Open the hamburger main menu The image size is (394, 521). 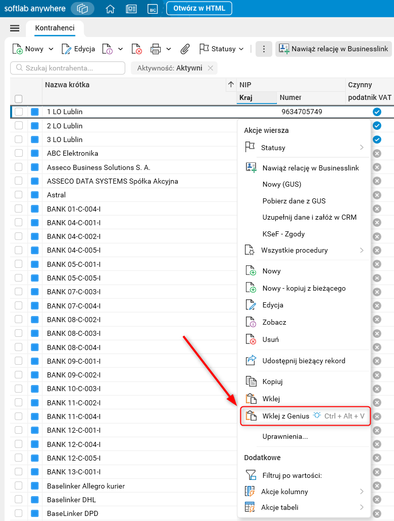[15, 28]
